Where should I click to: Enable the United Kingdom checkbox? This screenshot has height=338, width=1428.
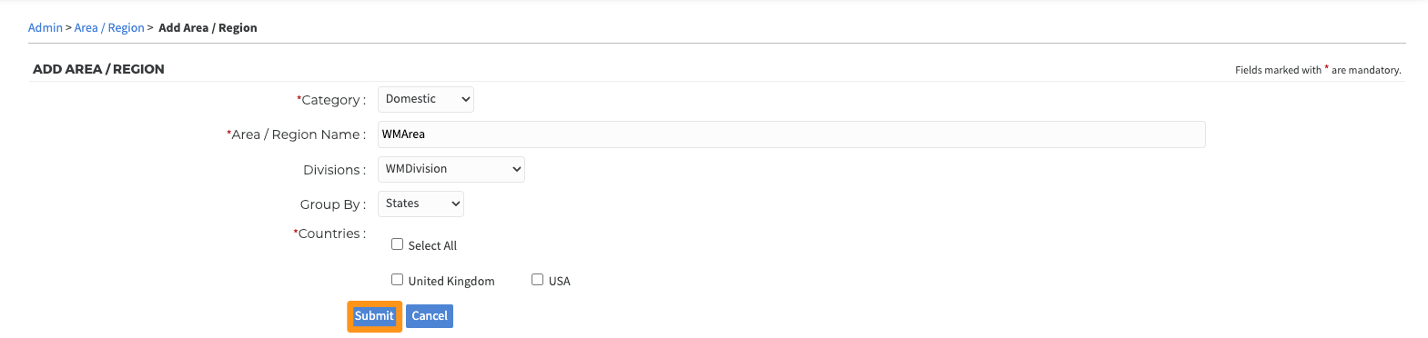(x=397, y=280)
